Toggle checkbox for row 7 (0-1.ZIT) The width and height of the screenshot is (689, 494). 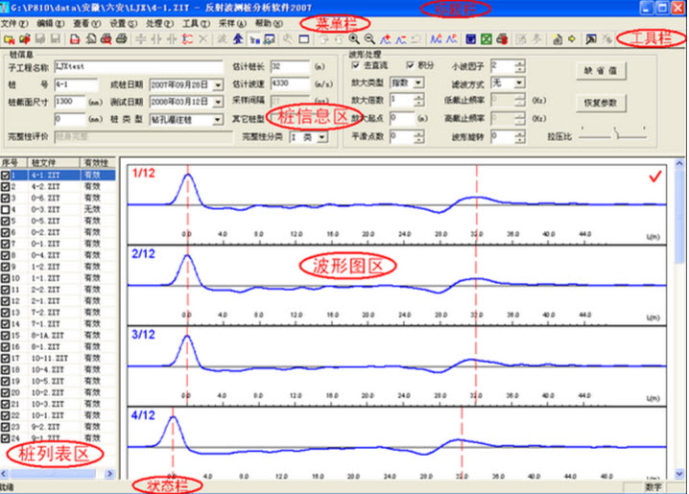(5, 244)
